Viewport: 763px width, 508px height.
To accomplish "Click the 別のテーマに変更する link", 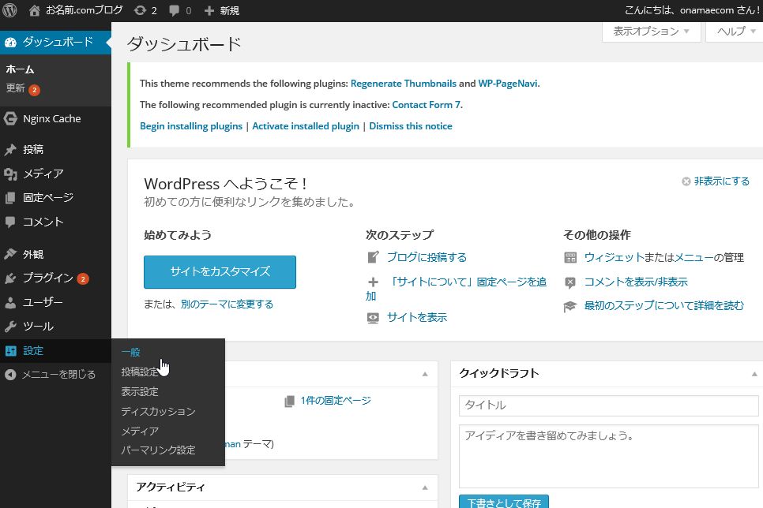I will (x=227, y=304).
